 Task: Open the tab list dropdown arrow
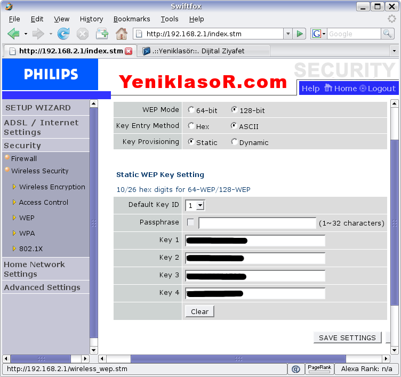point(394,51)
